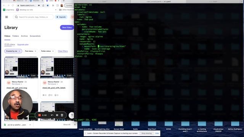
Task: Click the Upgrade sparkle button
Action: [x=61, y=17]
